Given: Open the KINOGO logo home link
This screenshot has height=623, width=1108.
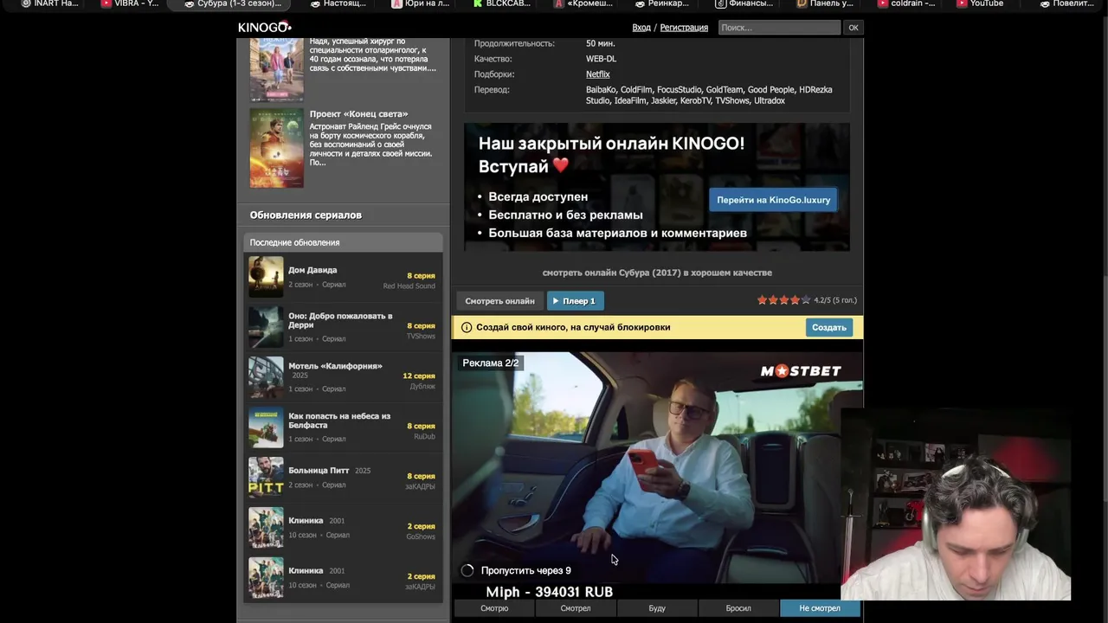Looking at the screenshot, I should point(265,28).
